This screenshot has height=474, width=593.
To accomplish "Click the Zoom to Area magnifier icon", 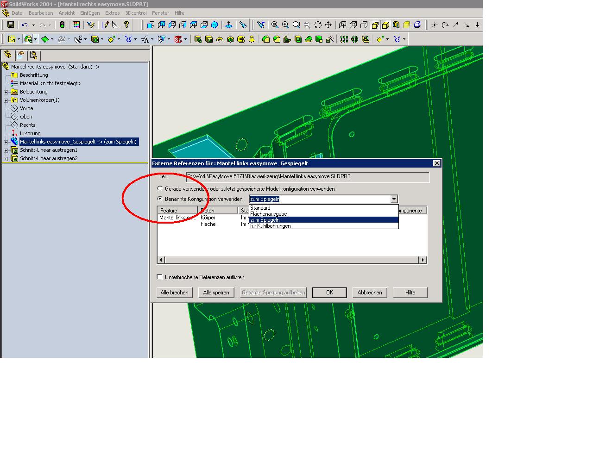I will click(x=286, y=25).
